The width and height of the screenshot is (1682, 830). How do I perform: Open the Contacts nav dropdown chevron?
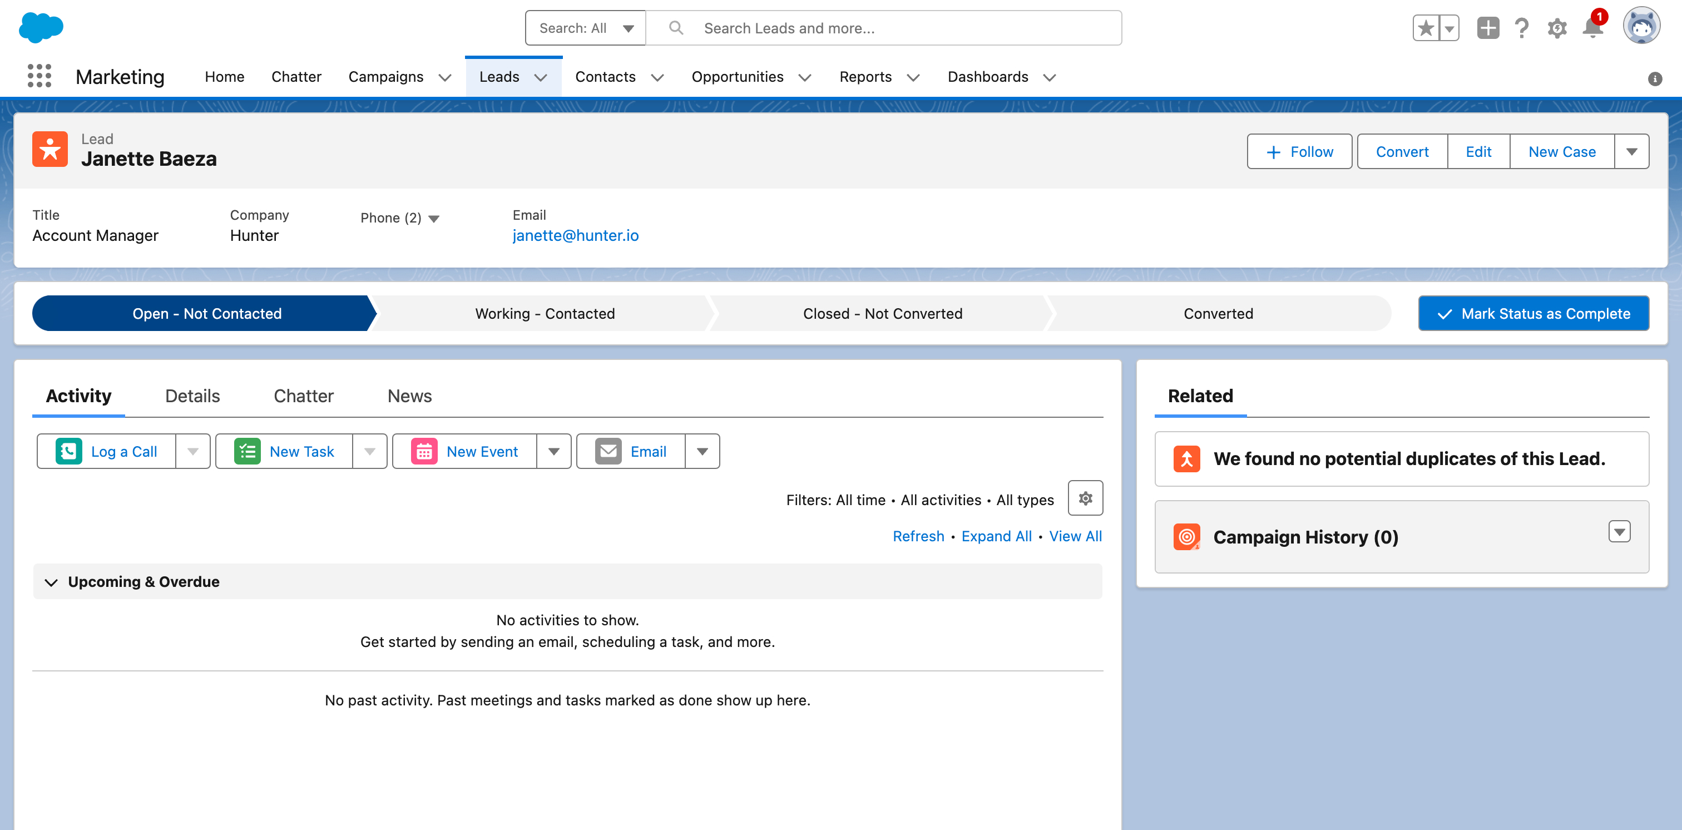[657, 78]
